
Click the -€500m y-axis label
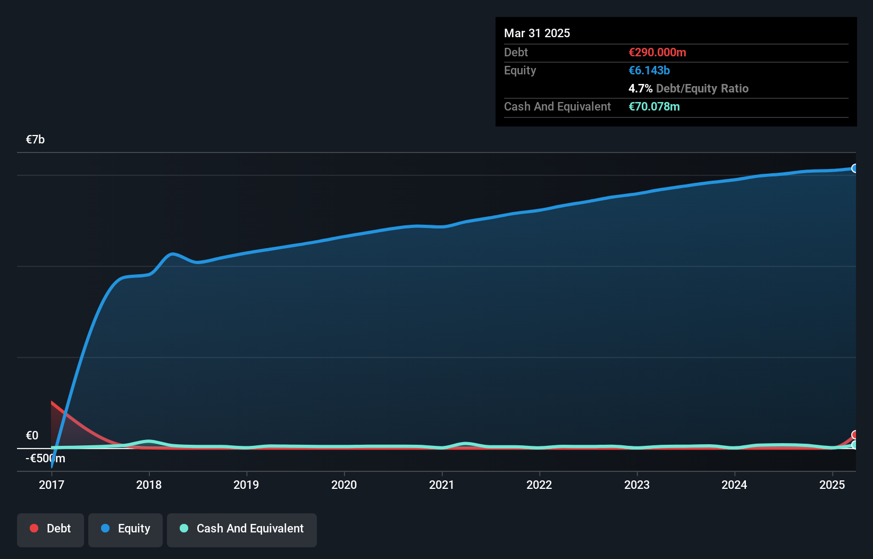coord(45,458)
